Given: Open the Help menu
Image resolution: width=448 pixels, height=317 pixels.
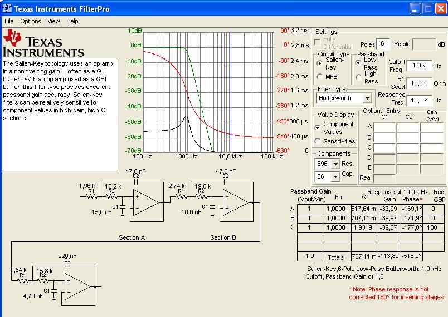Looking at the screenshot, I should pos(72,21).
